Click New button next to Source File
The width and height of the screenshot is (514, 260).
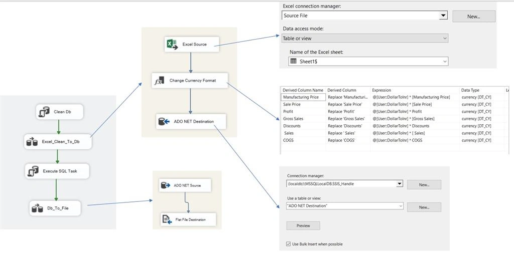point(474,17)
